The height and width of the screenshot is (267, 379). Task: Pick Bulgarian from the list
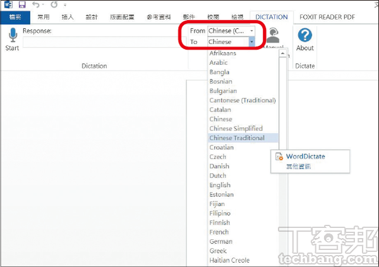[243, 91]
